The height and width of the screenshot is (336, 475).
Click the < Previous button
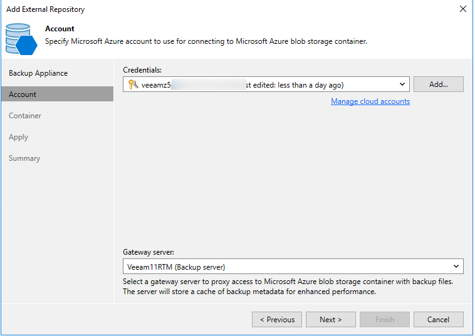tap(276, 320)
